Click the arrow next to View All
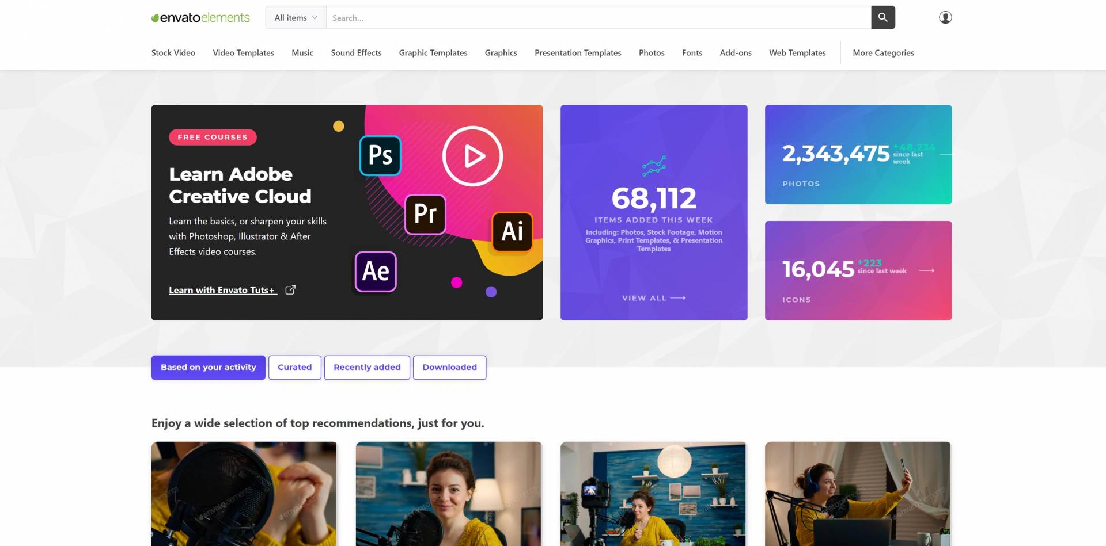The width and height of the screenshot is (1106, 546). [679, 298]
